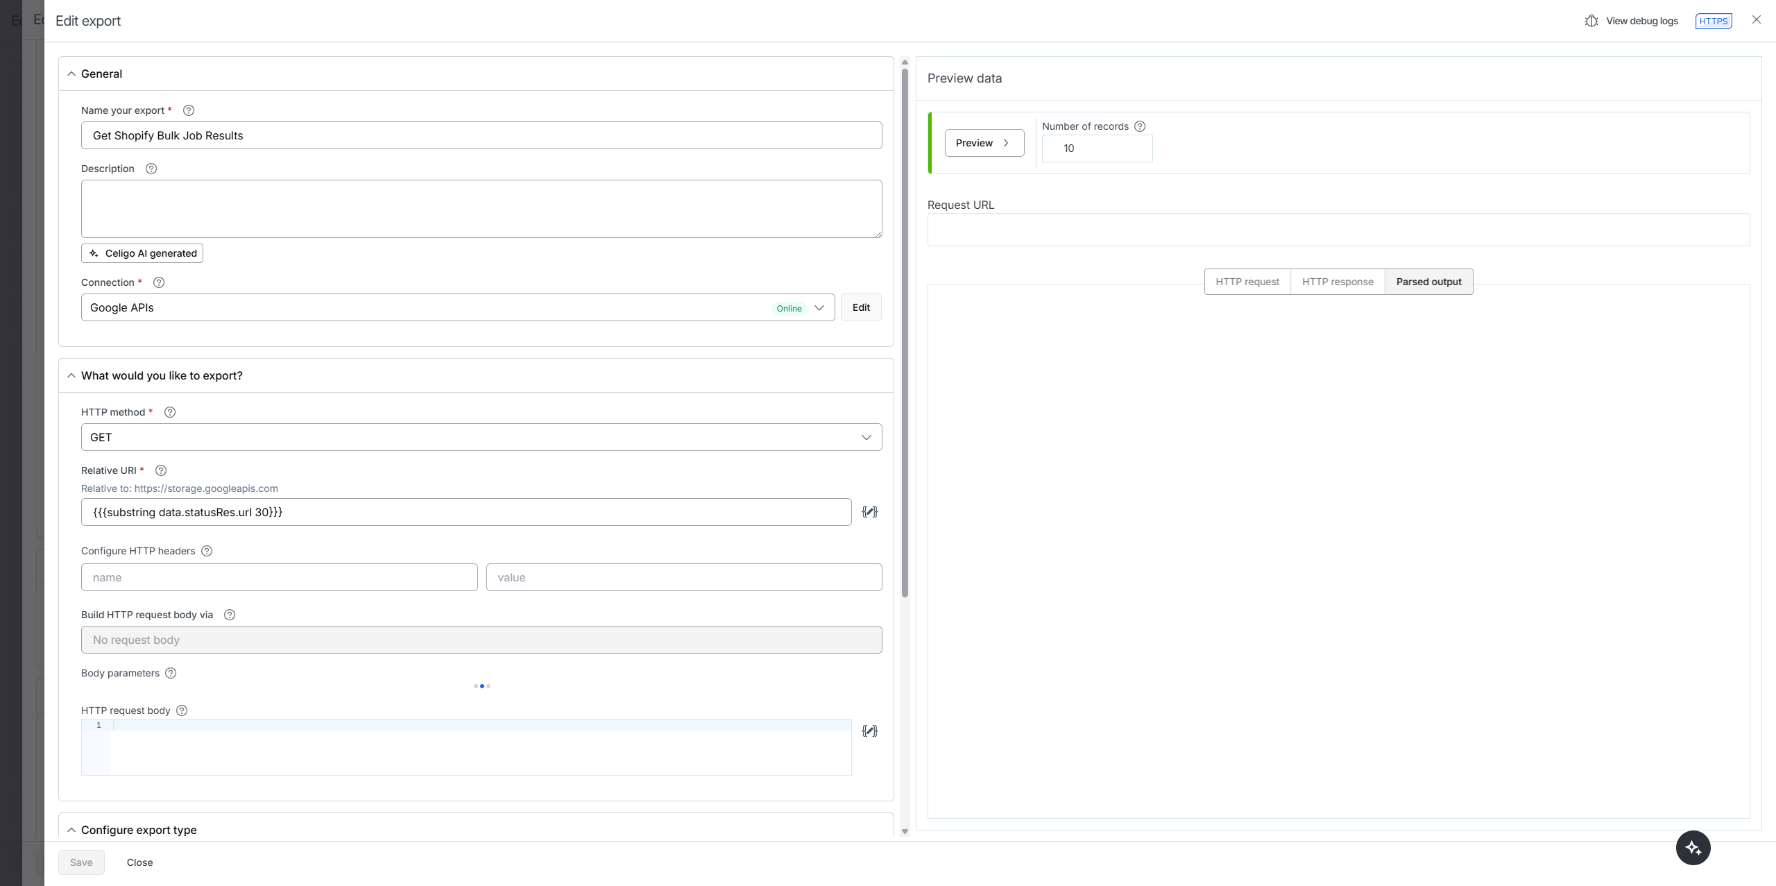Click help icon beside Number of records
This screenshot has height=886, width=1776.
coord(1140,126)
